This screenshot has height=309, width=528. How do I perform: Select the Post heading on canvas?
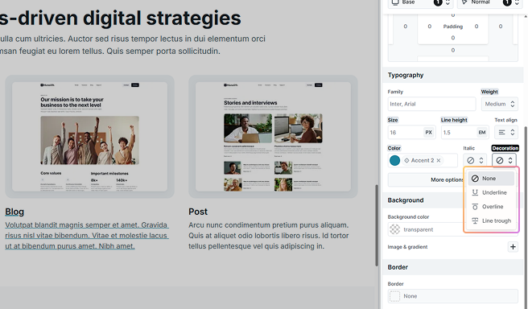coord(198,212)
